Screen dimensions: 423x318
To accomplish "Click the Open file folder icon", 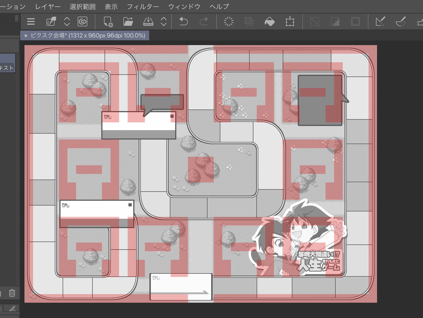I will click(x=128, y=22).
